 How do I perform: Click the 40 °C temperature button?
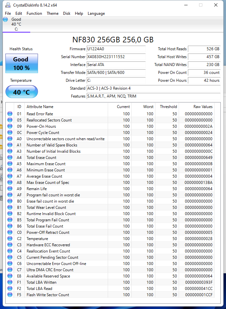[x=21, y=92]
